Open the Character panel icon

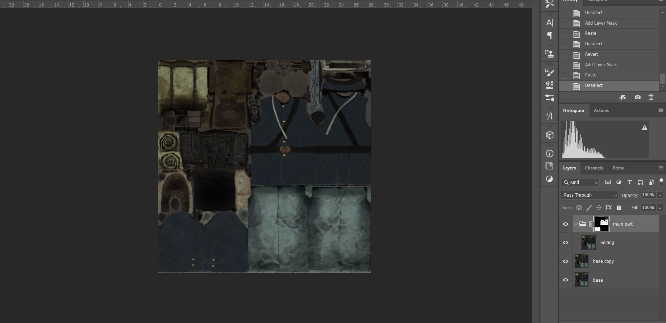pos(549,22)
